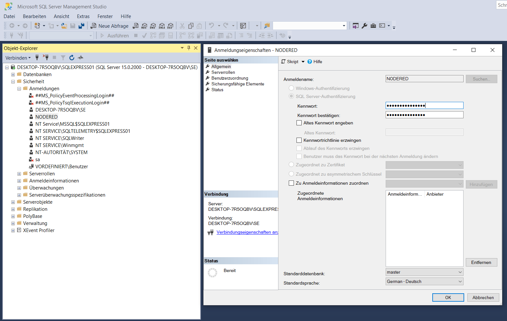
Task: Switch to the Benutzerzuordnung page
Action: (x=230, y=78)
